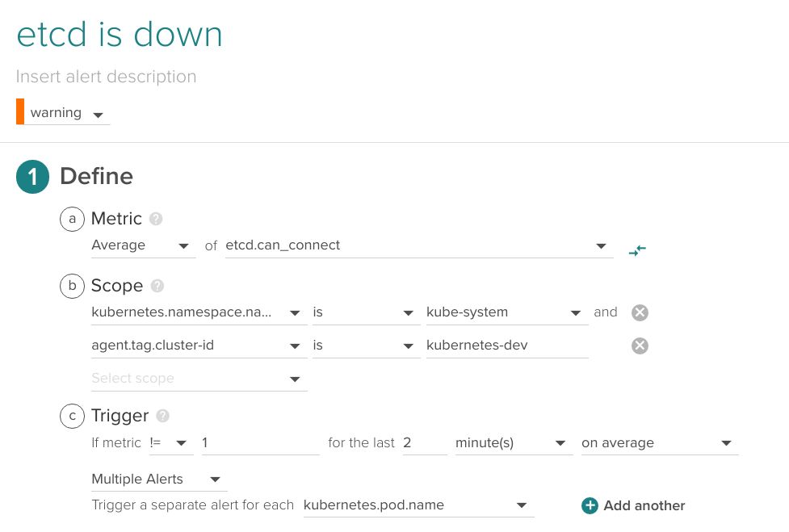
Task: Open the Average aggregation dropdown
Action: (143, 245)
